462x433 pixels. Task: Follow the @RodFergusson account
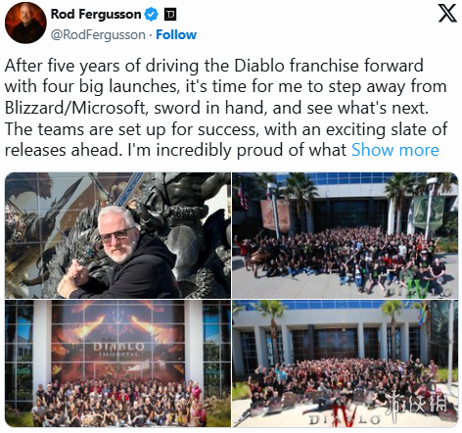pyautogui.click(x=176, y=34)
